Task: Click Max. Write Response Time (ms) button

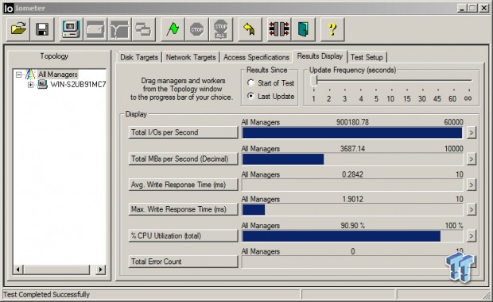Action: coord(183,209)
